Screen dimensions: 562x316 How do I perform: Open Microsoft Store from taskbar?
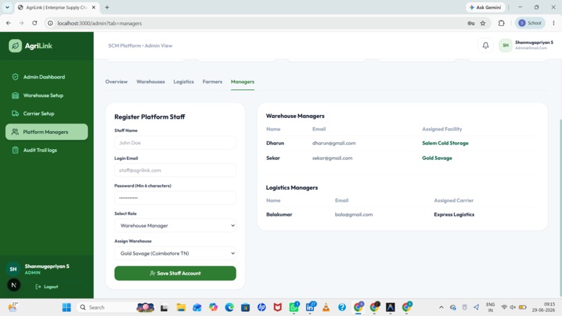click(245, 308)
